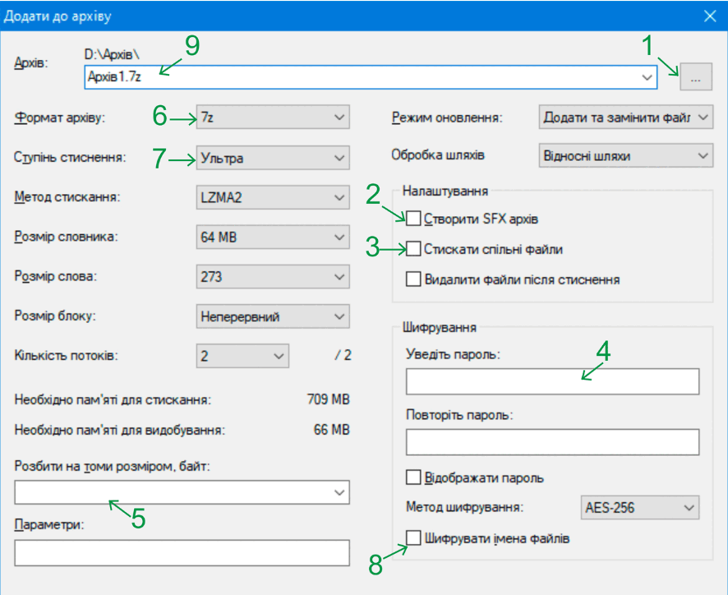Open the Формат архіву 7z dropdown
The image size is (728, 595).
click(273, 117)
